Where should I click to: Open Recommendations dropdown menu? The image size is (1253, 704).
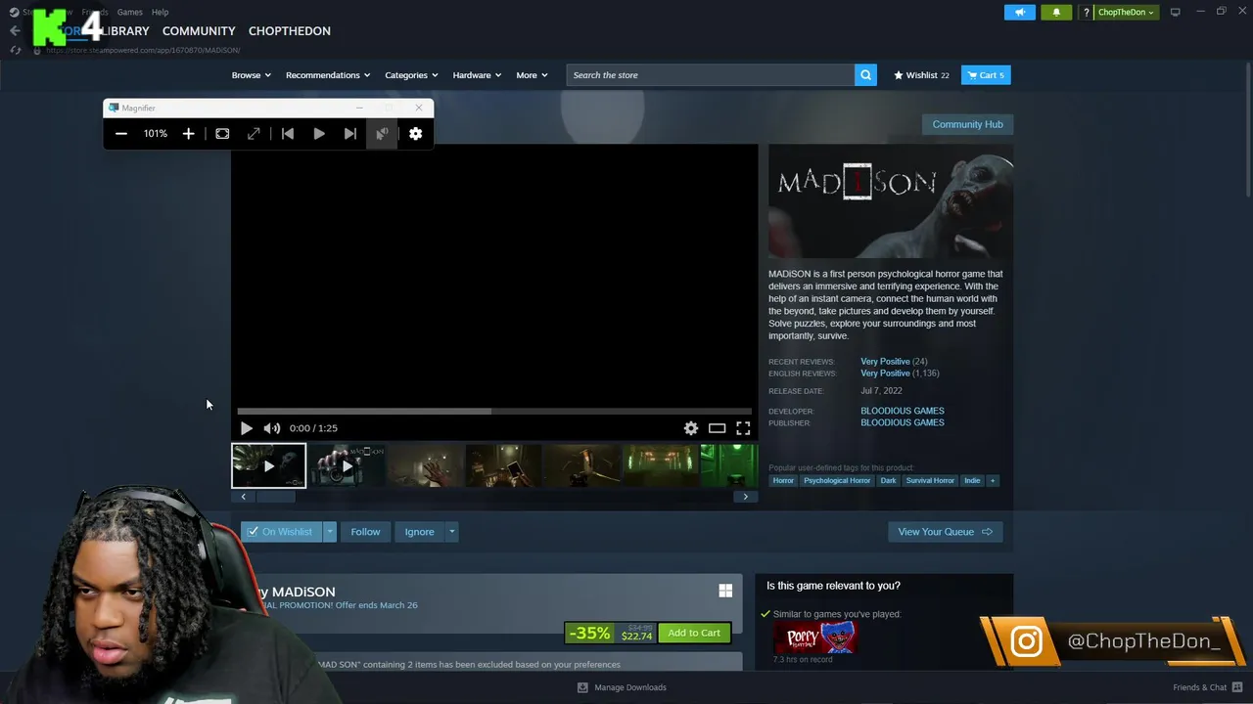(x=328, y=75)
